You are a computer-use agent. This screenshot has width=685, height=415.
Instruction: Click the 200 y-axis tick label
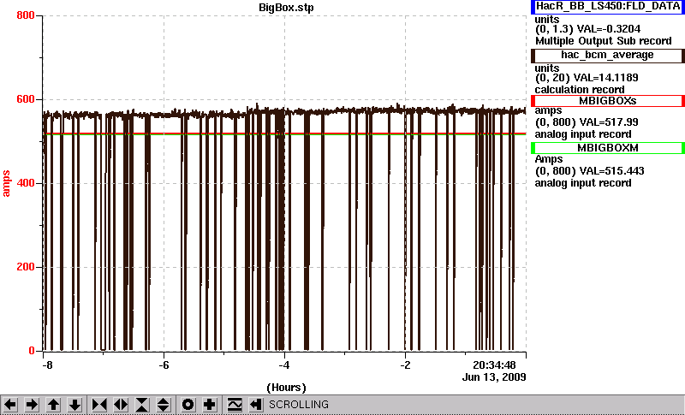point(26,267)
